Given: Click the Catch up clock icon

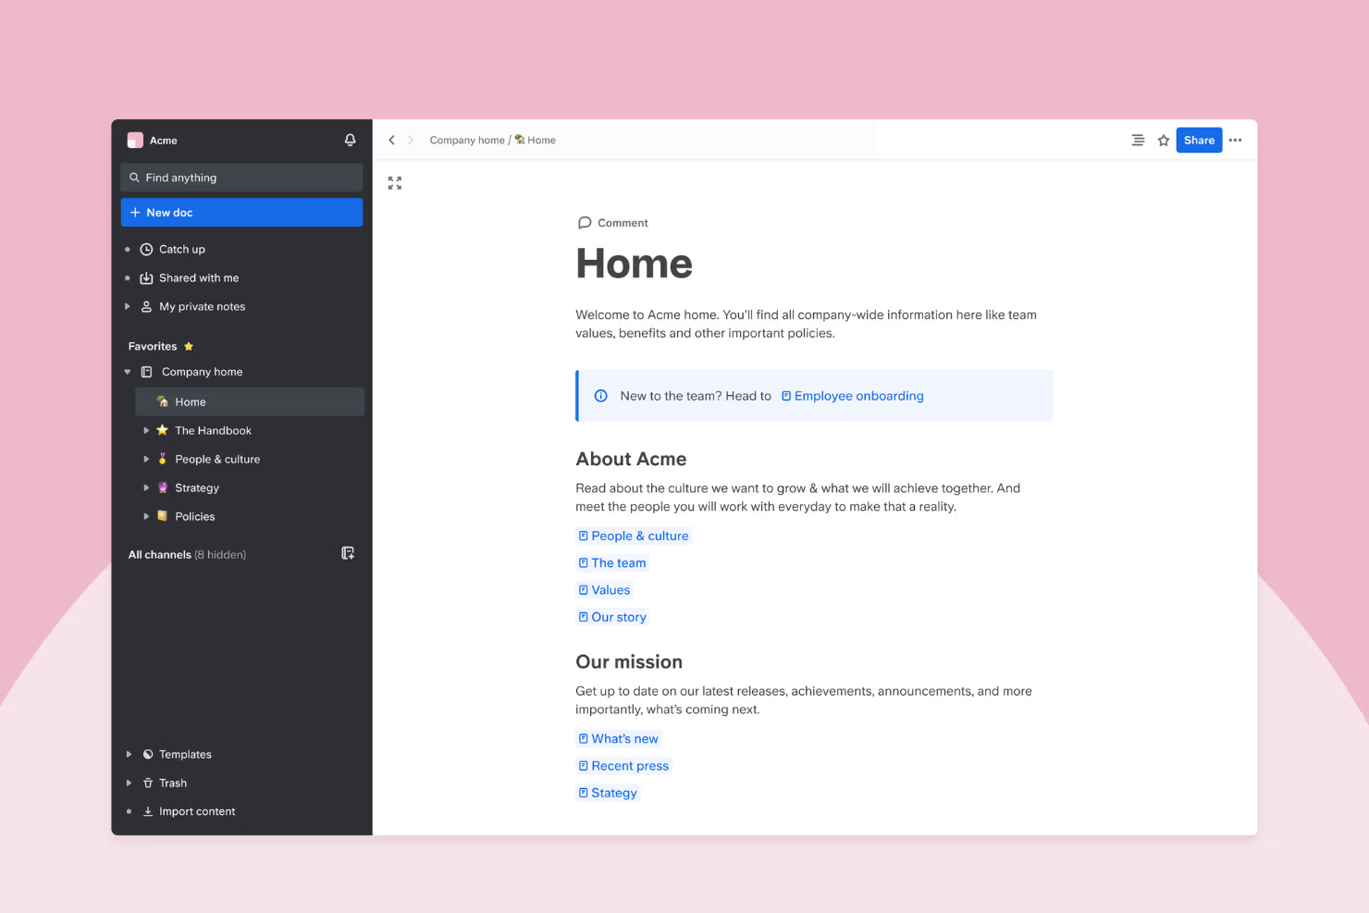Looking at the screenshot, I should (x=146, y=249).
